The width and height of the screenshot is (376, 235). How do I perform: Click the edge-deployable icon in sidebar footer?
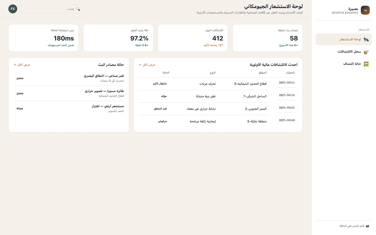click(x=367, y=226)
